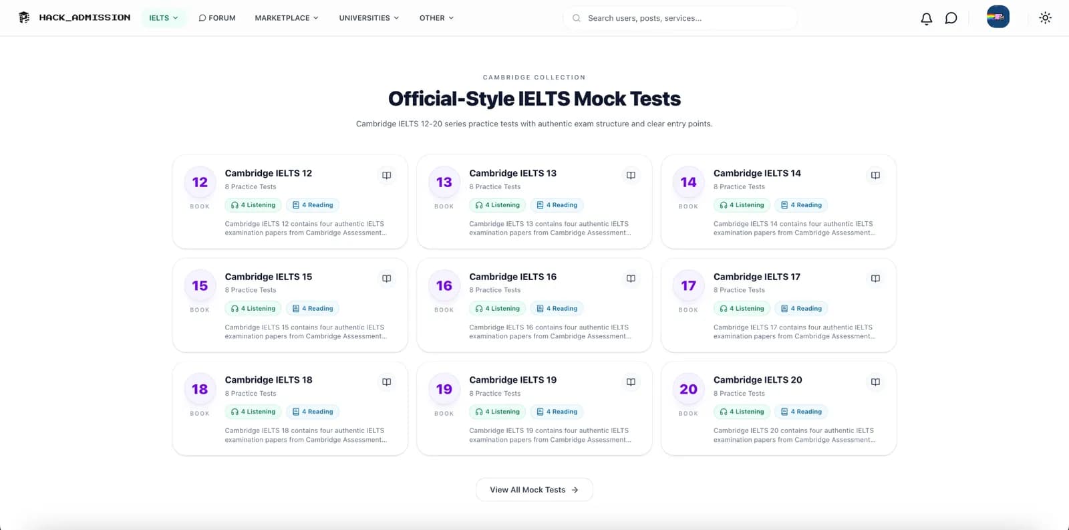Click the book icon on Cambridge IELTS 19
Viewport: 1069px width, 530px height.
[631, 382]
